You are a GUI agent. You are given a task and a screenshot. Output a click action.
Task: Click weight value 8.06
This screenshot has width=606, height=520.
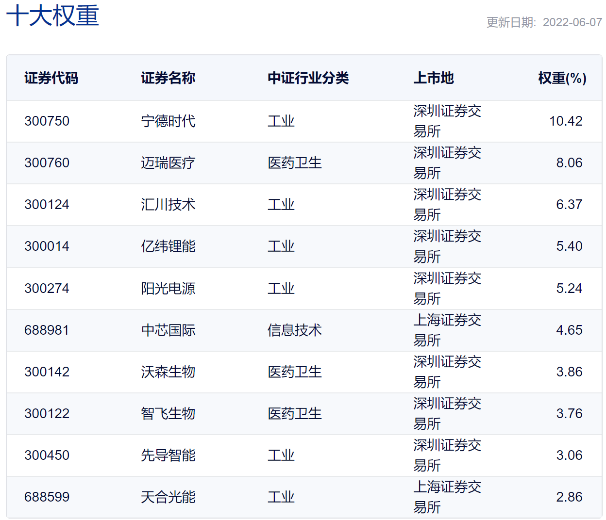pyautogui.click(x=569, y=162)
